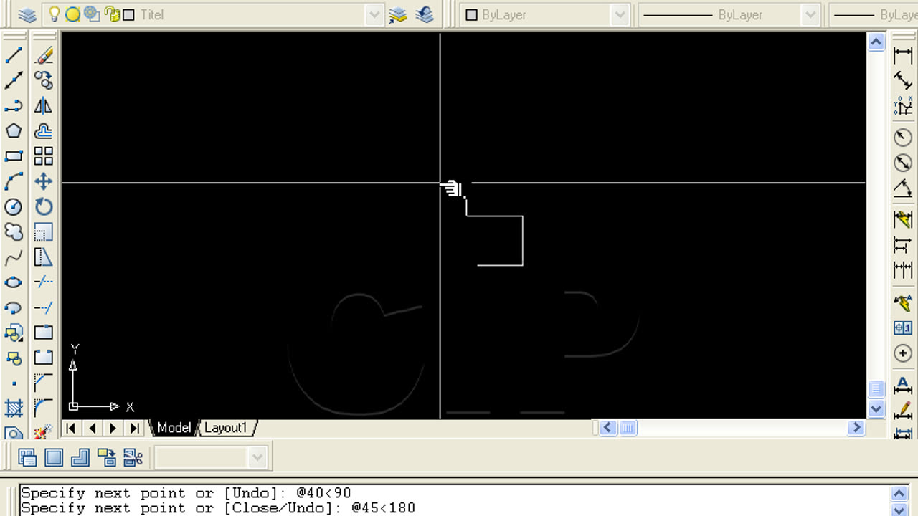Select the Quick Dimension tool

pyautogui.click(x=903, y=219)
